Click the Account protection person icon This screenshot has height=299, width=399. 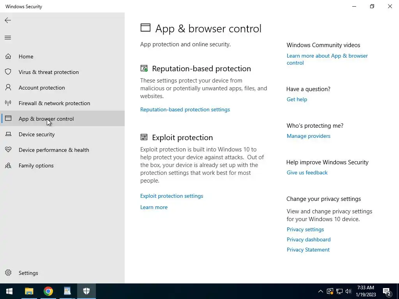coord(8,88)
